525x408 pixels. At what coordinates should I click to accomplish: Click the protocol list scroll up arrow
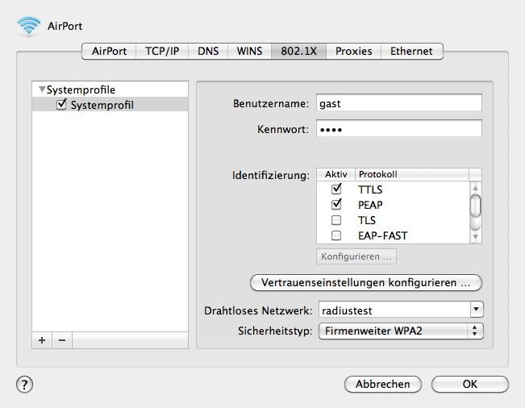[x=475, y=188]
